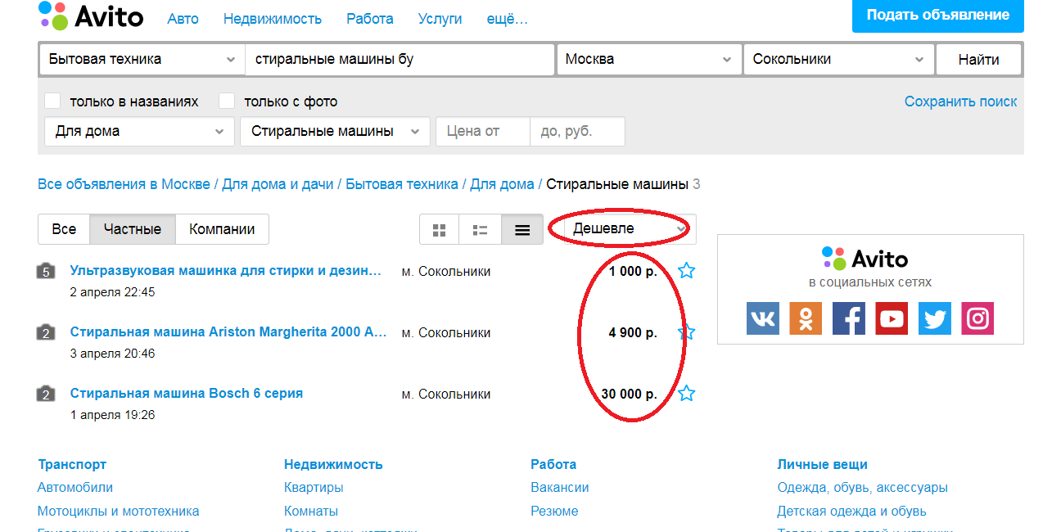
Task: Go to 'Все объявления в Москве' breadcrumb
Action: 124,184
